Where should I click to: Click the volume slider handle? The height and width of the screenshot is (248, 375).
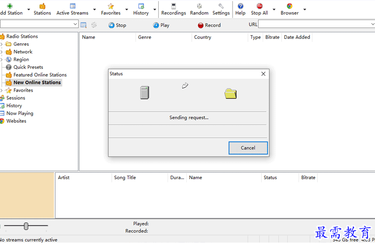click(26, 226)
